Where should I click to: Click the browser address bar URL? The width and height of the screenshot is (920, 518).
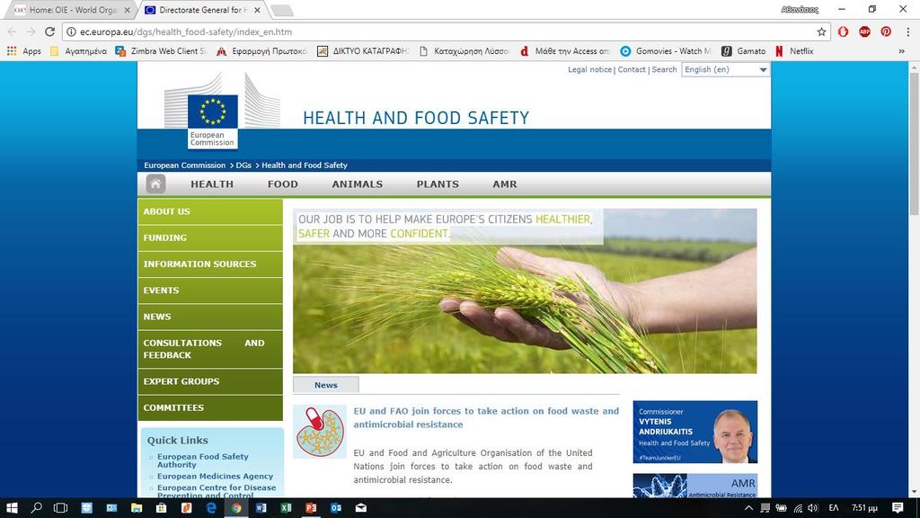coord(186,31)
